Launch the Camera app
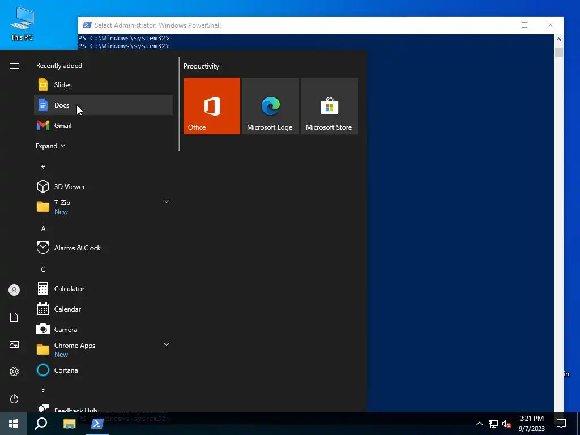The width and height of the screenshot is (580, 435). click(104, 329)
